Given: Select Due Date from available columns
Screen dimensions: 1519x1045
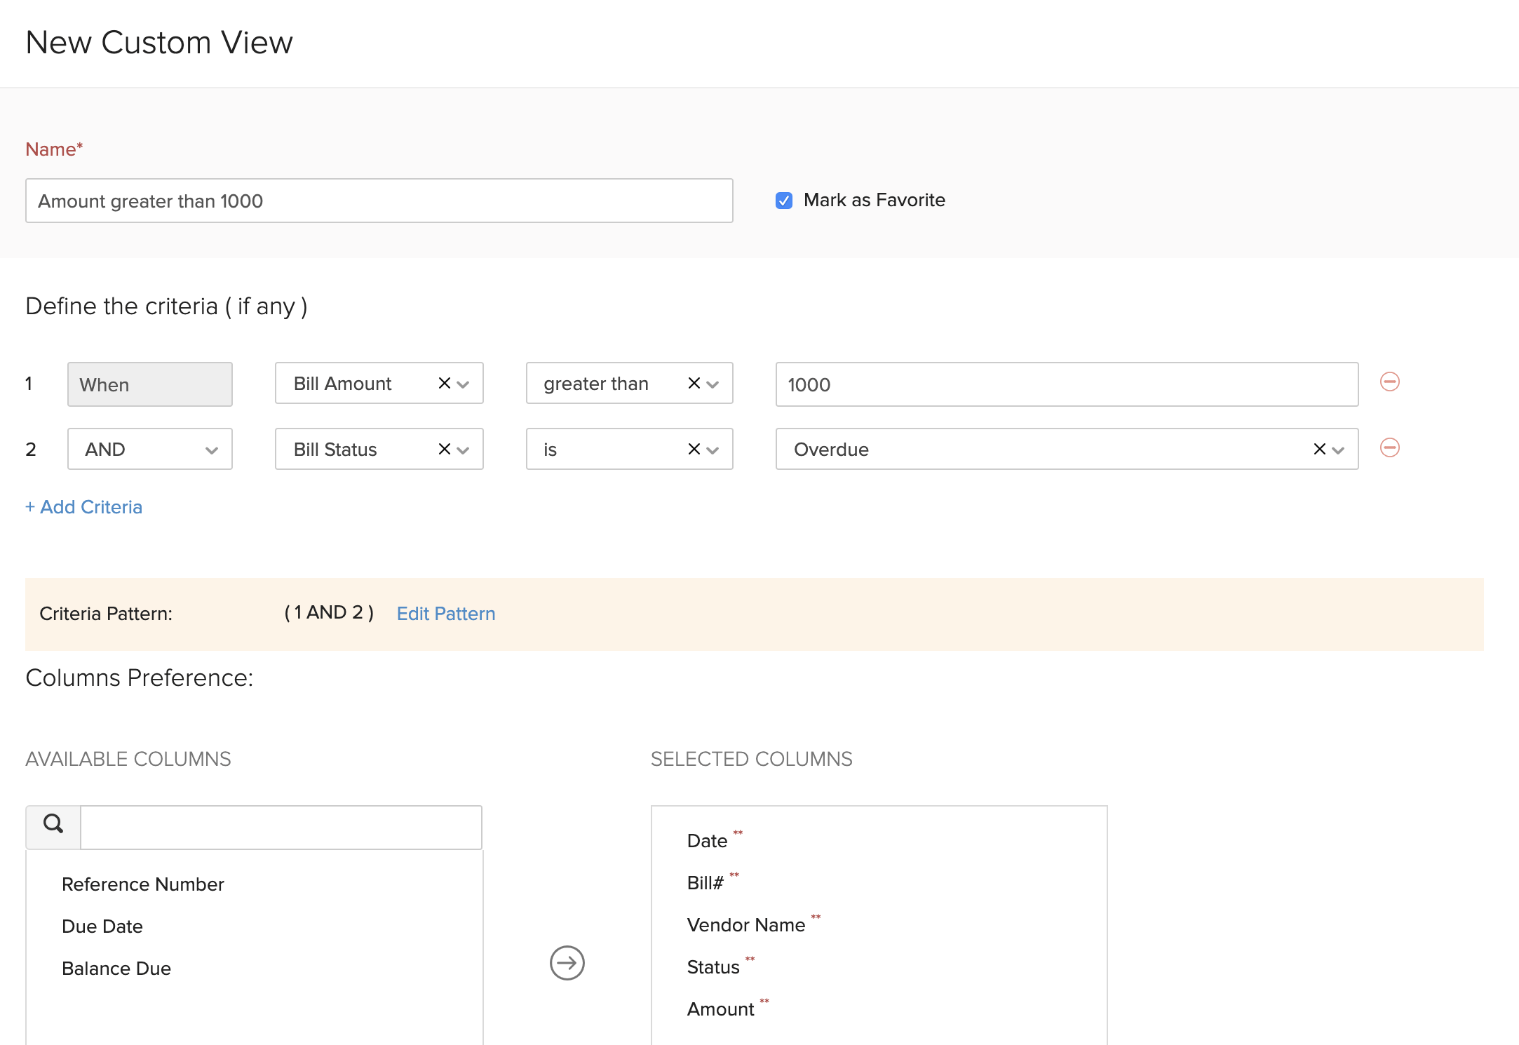Looking at the screenshot, I should 102,926.
